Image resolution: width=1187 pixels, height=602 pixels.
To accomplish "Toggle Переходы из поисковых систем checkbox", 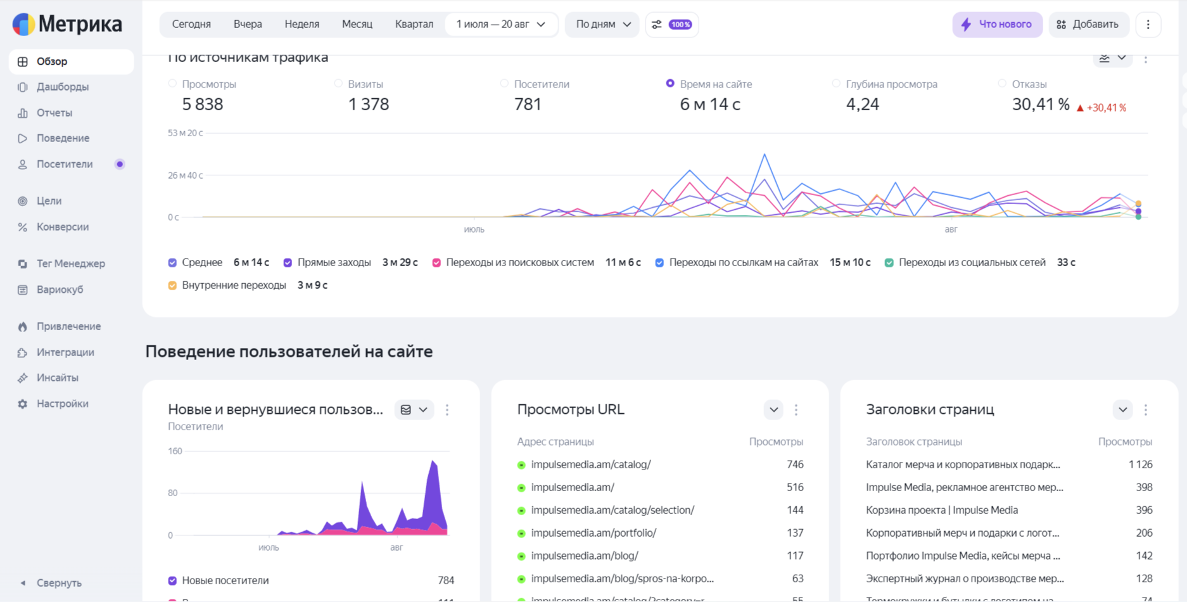I will coord(436,262).
